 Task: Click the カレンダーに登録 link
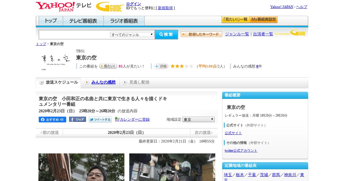135,120
